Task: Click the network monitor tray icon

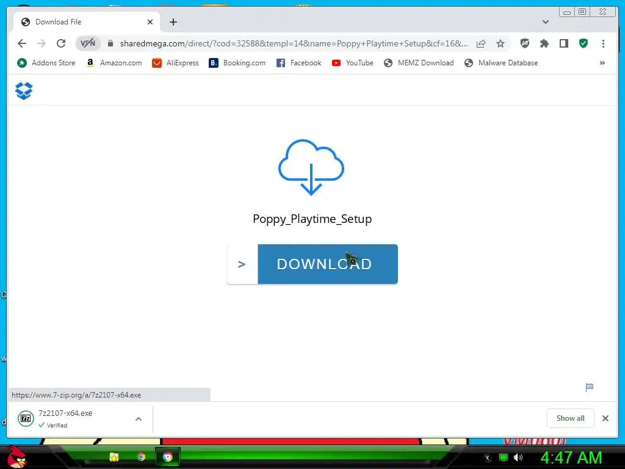Action: click(x=504, y=457)
